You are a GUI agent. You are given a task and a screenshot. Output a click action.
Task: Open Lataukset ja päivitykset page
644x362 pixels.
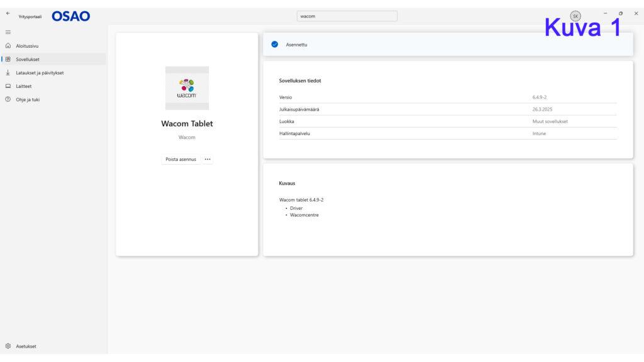pos(40,73)
